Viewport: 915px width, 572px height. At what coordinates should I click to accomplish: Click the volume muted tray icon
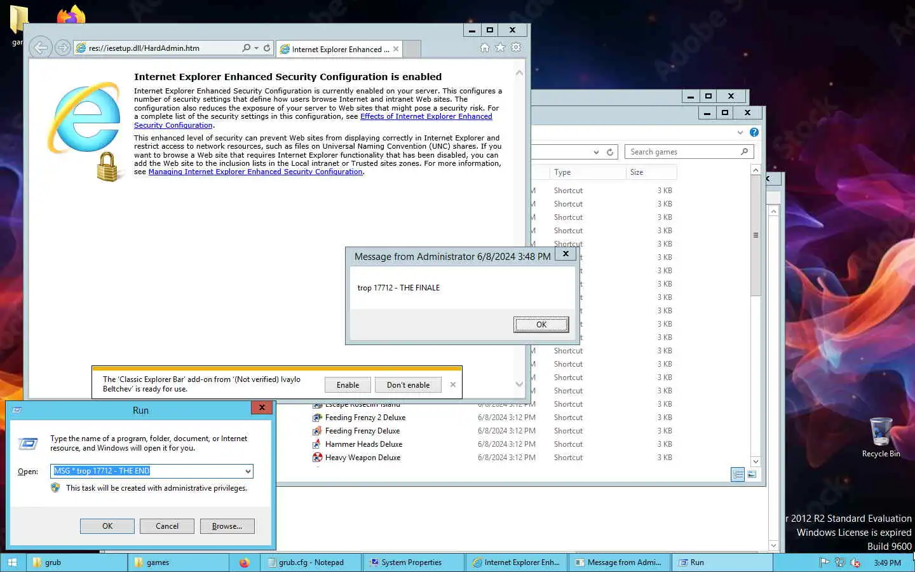(x=855, y=562)
